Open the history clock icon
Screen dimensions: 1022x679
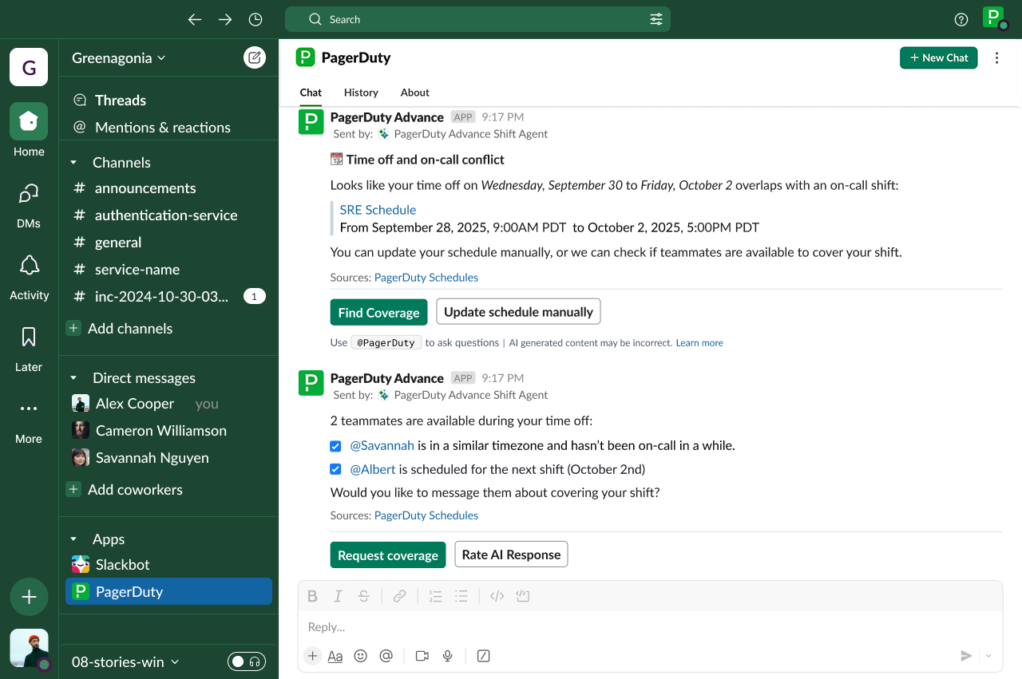point(255,19)
